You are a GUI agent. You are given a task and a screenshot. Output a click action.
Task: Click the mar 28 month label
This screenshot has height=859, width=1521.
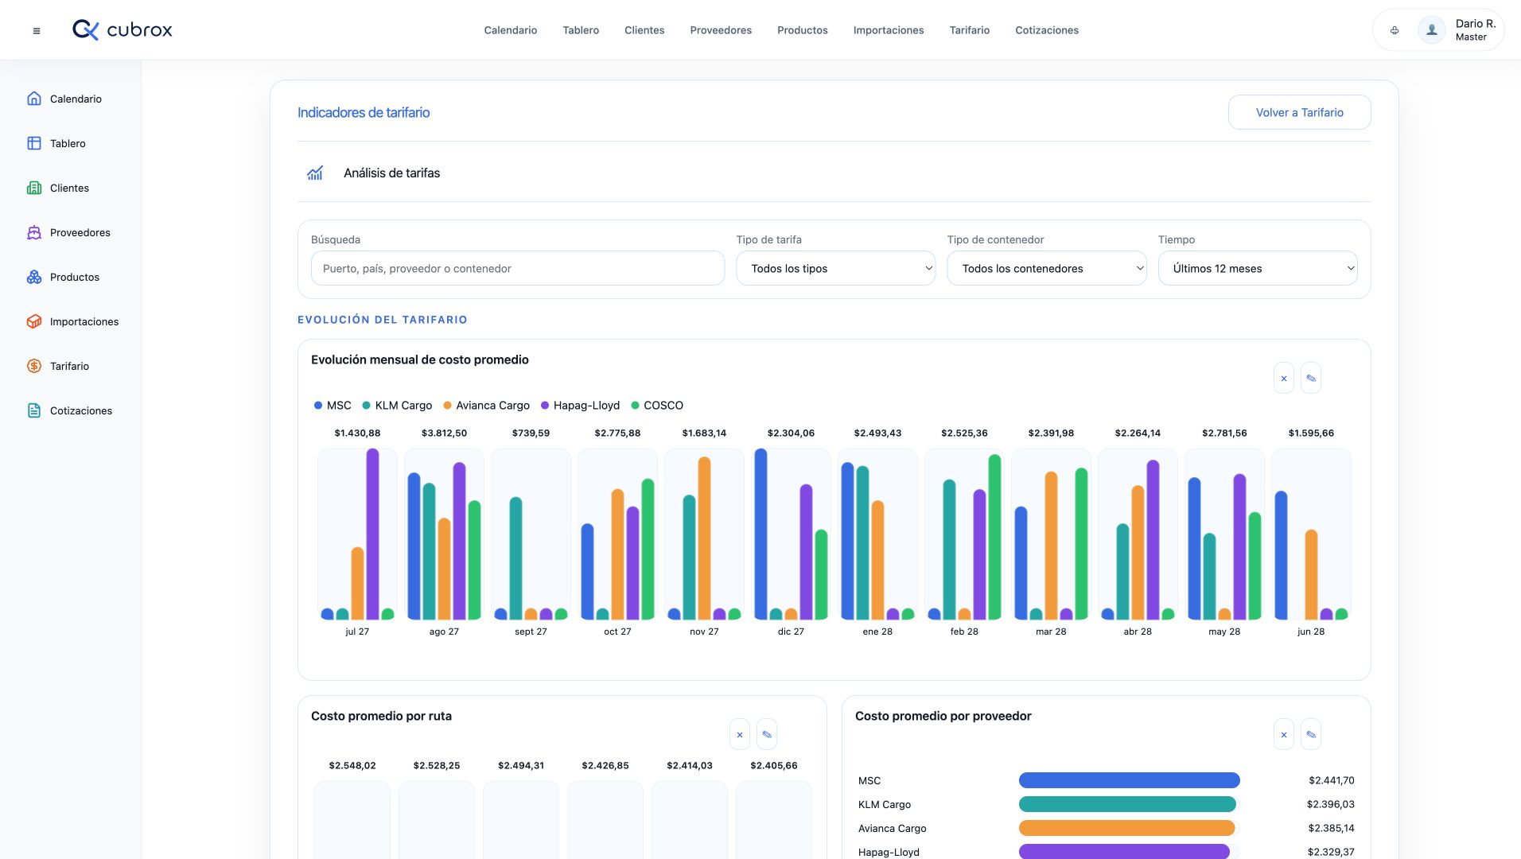point(1051,632)
